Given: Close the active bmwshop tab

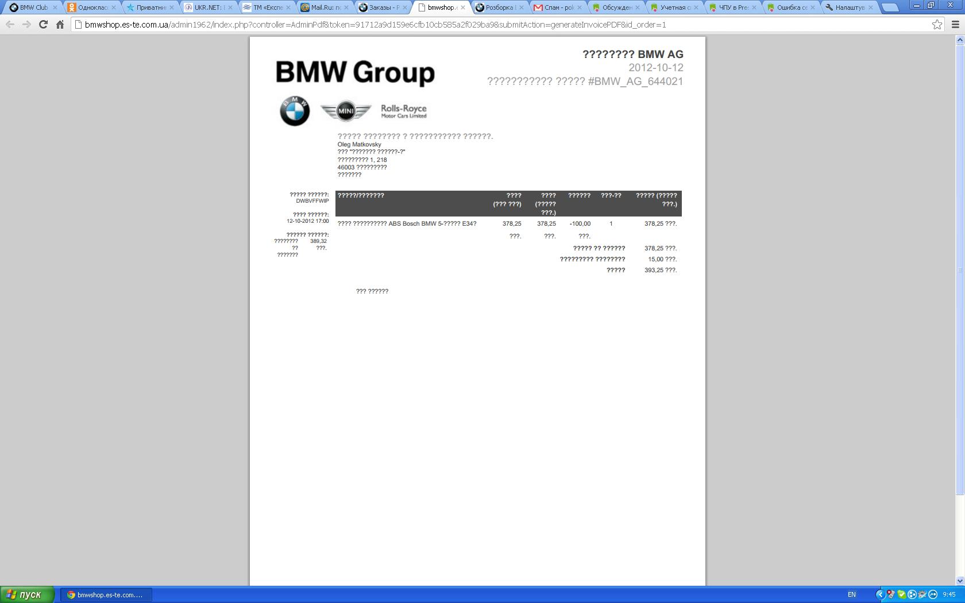Looking at the screenshot, I should 462,7.
